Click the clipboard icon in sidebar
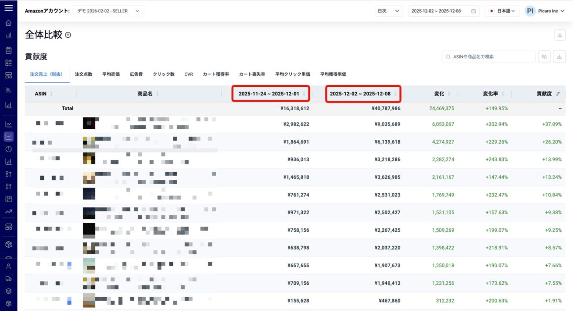The image size is (573, 311). (x=8, y=50)
